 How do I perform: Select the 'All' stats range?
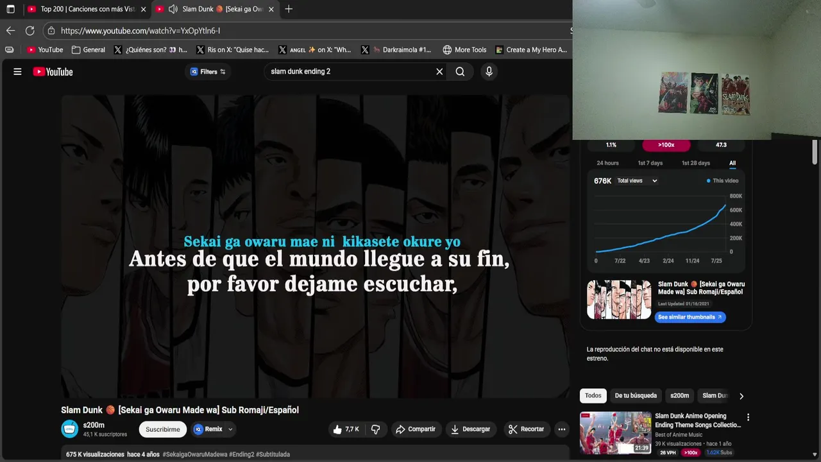[x=732, y=163]
